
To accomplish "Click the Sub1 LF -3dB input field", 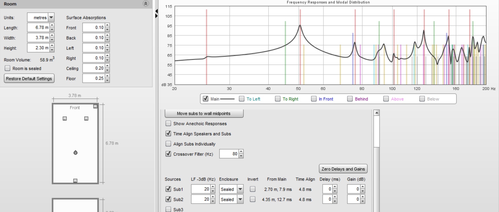I will pos(201,189).
